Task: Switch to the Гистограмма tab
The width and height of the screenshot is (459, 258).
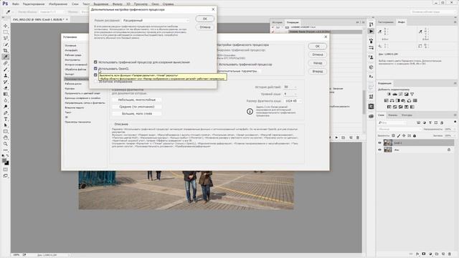Action: pos(386,22)
